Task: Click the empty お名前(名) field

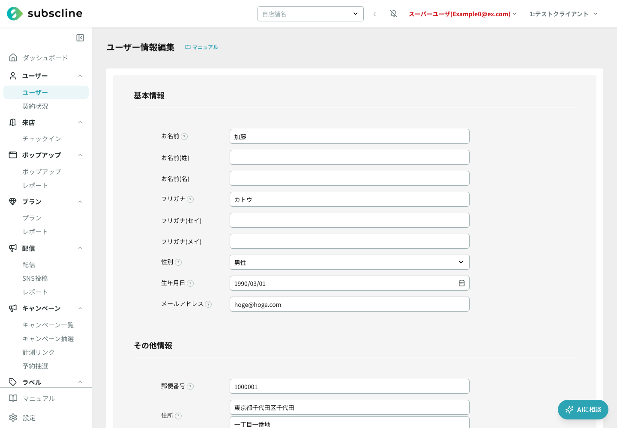Action: click(350, 178)
